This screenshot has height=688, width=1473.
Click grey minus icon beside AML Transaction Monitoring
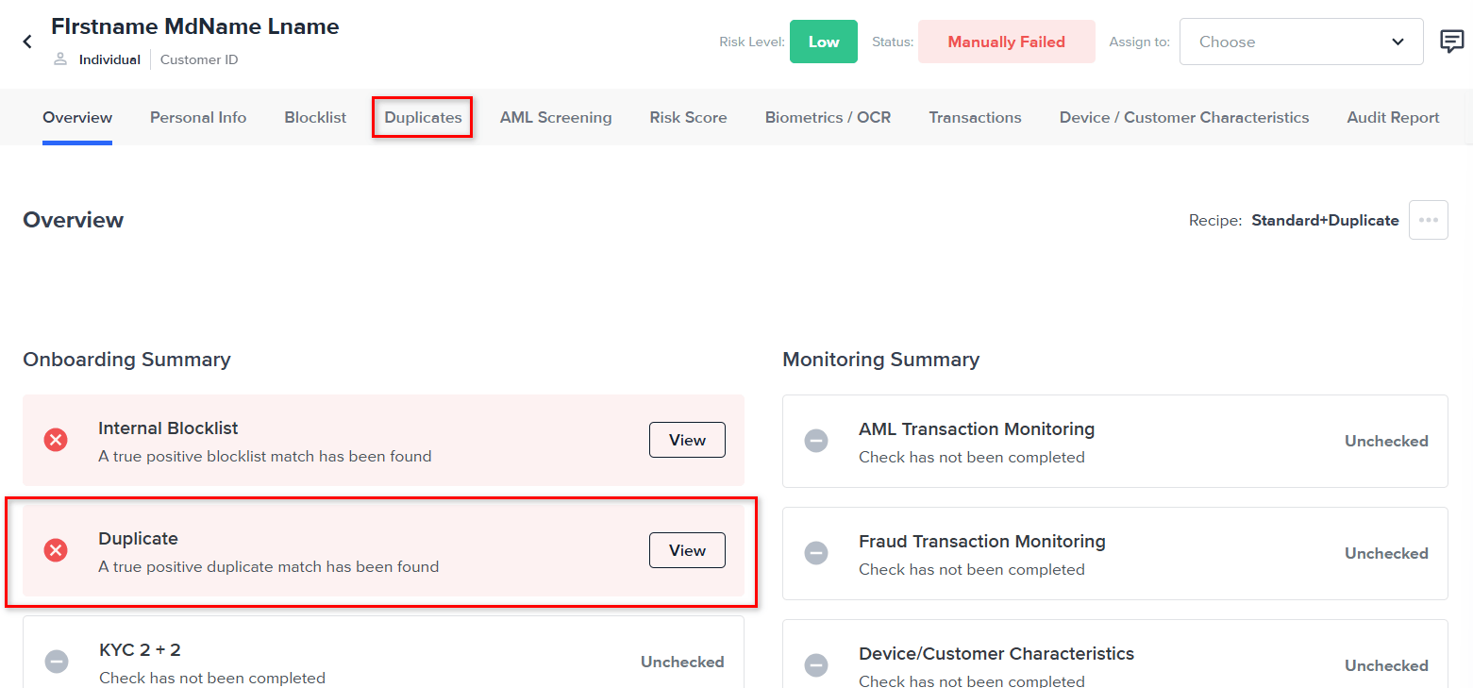coord(816,441)
